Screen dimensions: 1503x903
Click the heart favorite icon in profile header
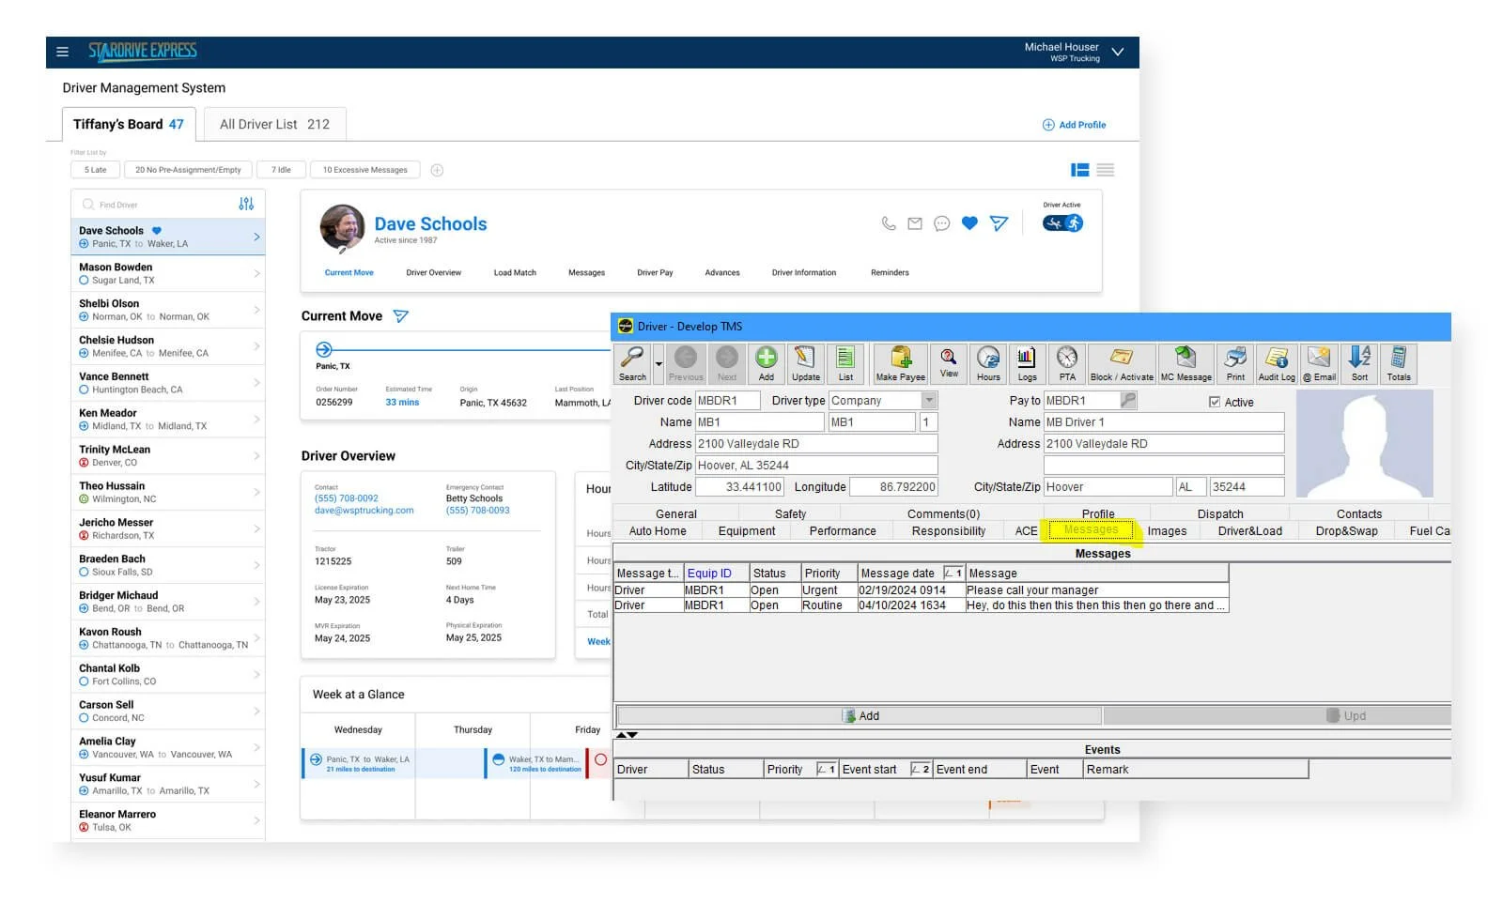969,223
